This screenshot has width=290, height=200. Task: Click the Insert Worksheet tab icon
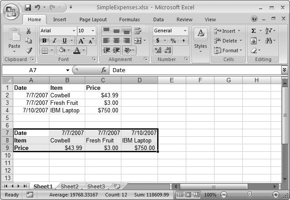pos(117,186)
